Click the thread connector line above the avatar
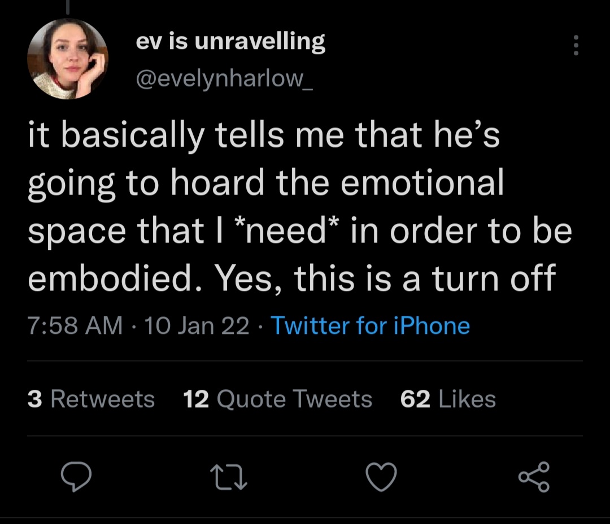The height and width of the screenshot is (524, 610). click(67, 6)
